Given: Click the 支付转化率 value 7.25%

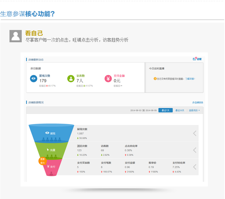Looking at the screenshot, I should click(x=176, y=167).
